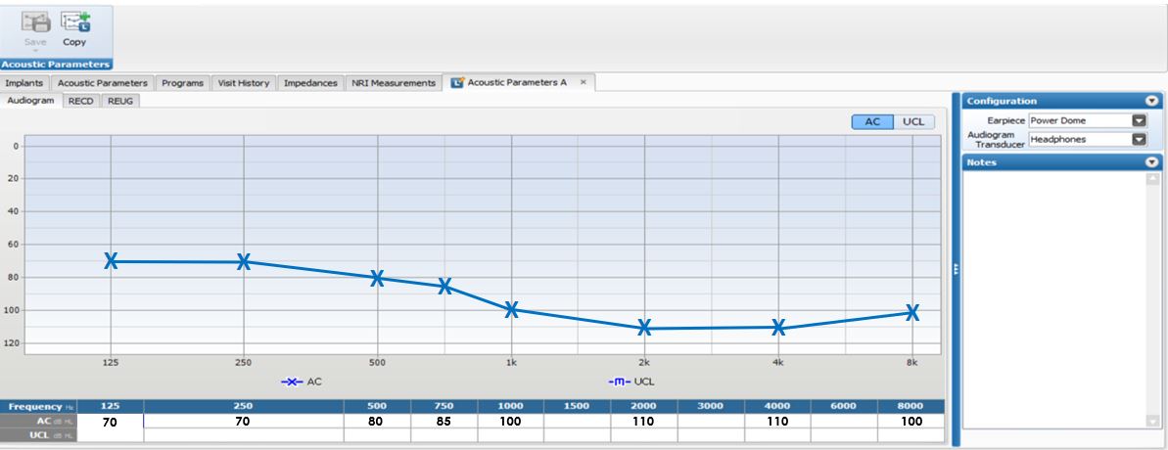Viewport: 1168px width, 450px height.
Task: Toggle the UCL mode button
Action: coord(913,122)
